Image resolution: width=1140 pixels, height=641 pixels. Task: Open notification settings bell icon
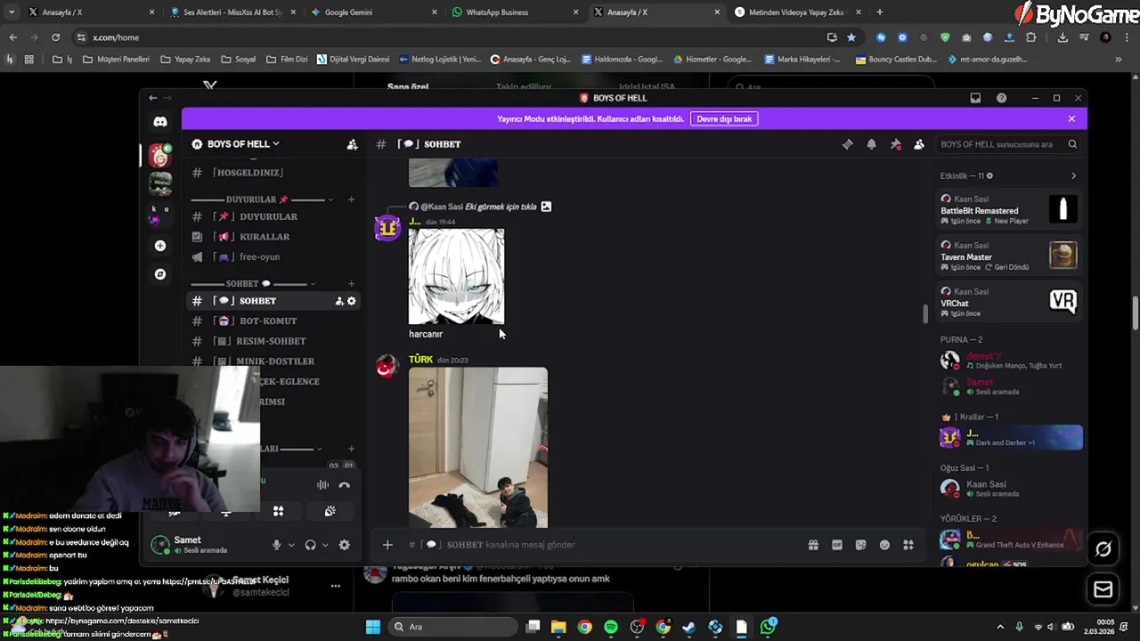[872, 144]
